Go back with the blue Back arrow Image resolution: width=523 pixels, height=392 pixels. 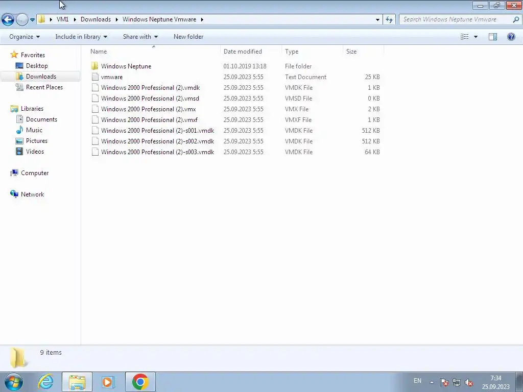[8, 19]
